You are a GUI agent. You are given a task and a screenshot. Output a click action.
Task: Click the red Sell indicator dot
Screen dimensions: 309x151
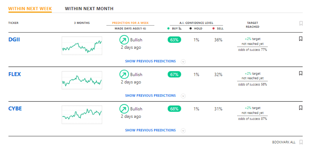(x=214, y=29)
